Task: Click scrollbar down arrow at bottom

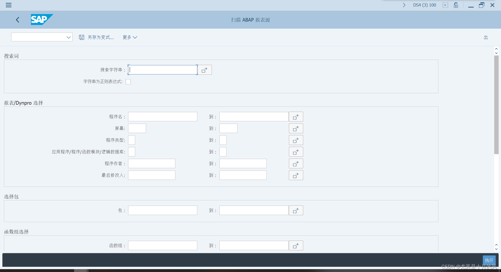Action: 496,249
